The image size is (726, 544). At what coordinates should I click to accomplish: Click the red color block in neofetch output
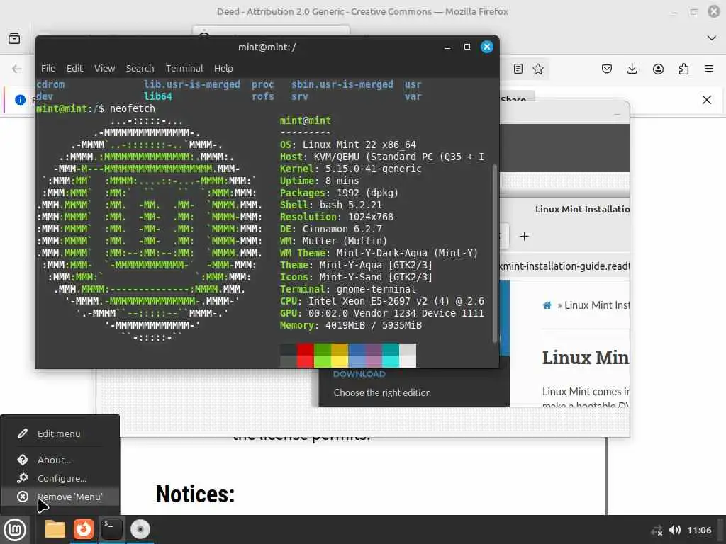(305, 356)
